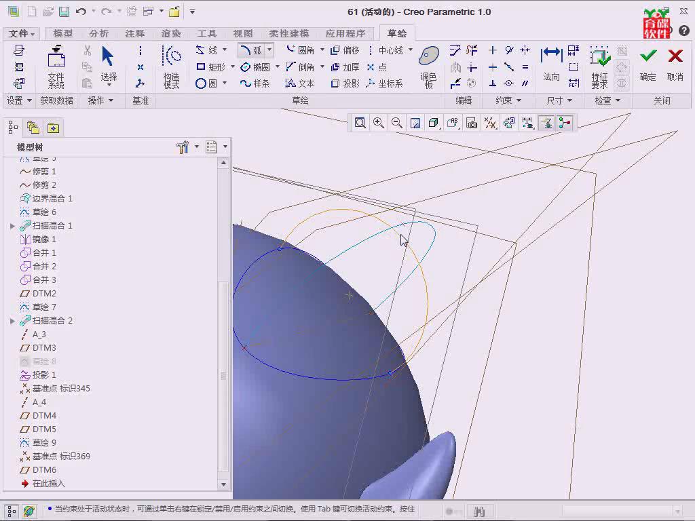
Task: Click the Offset (偏移) tool
Action: [345, 50]
